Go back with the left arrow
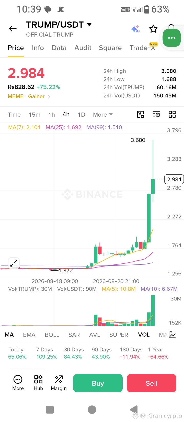 point(13,29)
